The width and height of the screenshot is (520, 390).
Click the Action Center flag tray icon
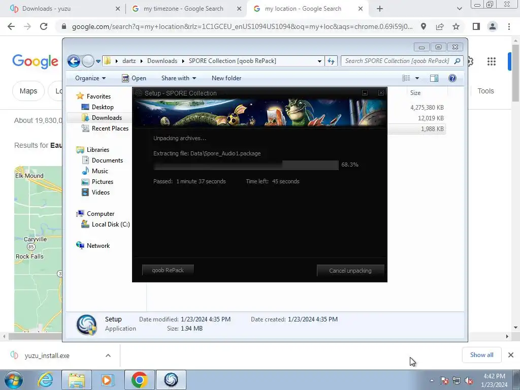pyautogui.click(x=444, y=380)
